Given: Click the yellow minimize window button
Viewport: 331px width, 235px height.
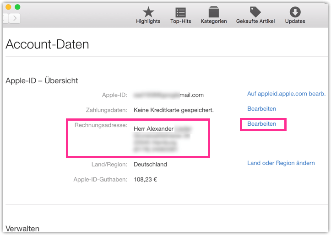Looking at the screenshot, I should click(x=8, y=7).
